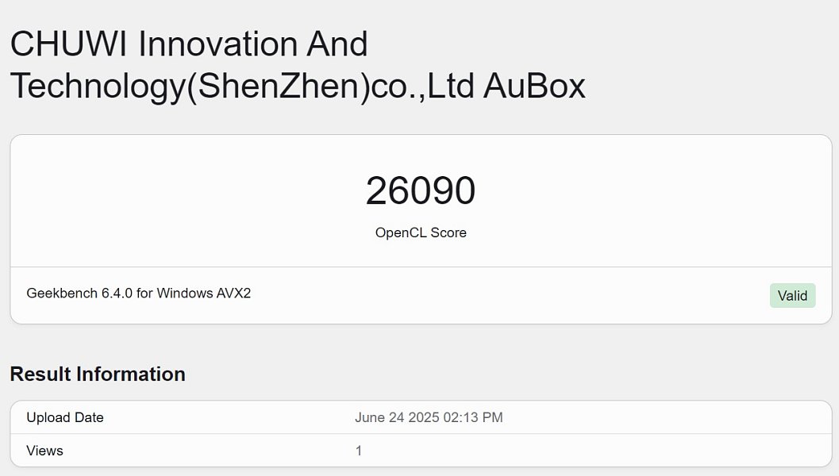Click the word Score below 26090

(448, 233)
